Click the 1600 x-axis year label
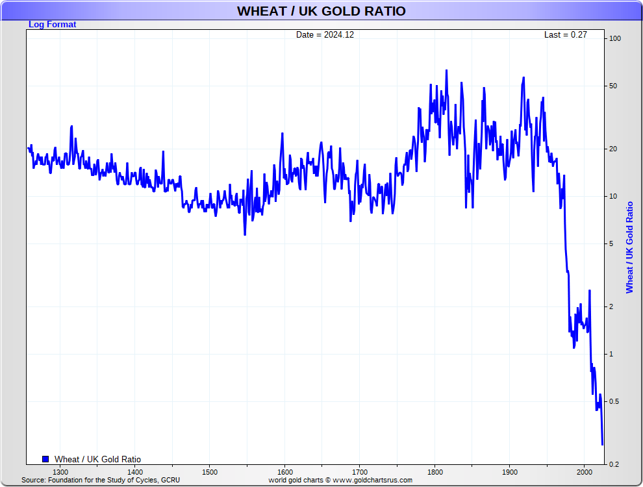643x487 pixels. (284, 472)
